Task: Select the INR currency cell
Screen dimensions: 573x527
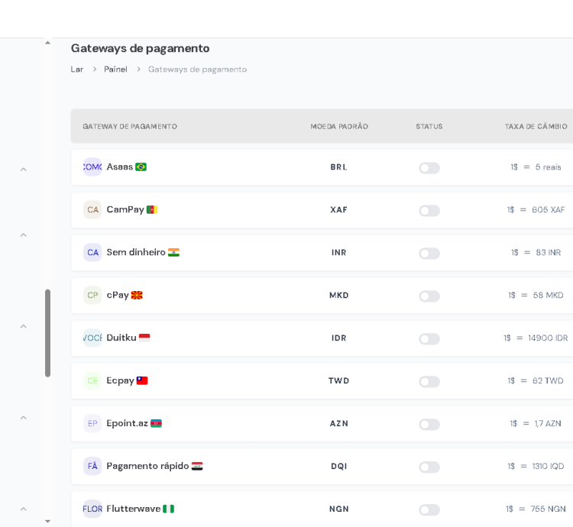Action: (338, 253)
